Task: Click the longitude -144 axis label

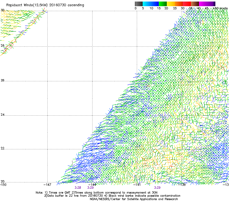Action: 92,185
